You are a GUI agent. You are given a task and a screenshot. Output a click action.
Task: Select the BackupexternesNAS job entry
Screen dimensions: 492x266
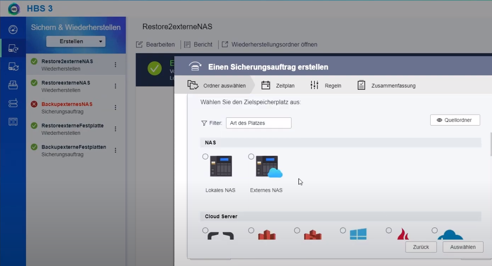[76, 107]
